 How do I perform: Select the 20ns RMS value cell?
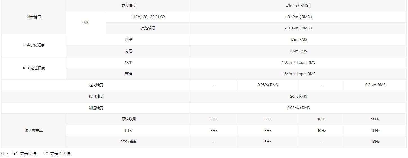click(298, 96)
